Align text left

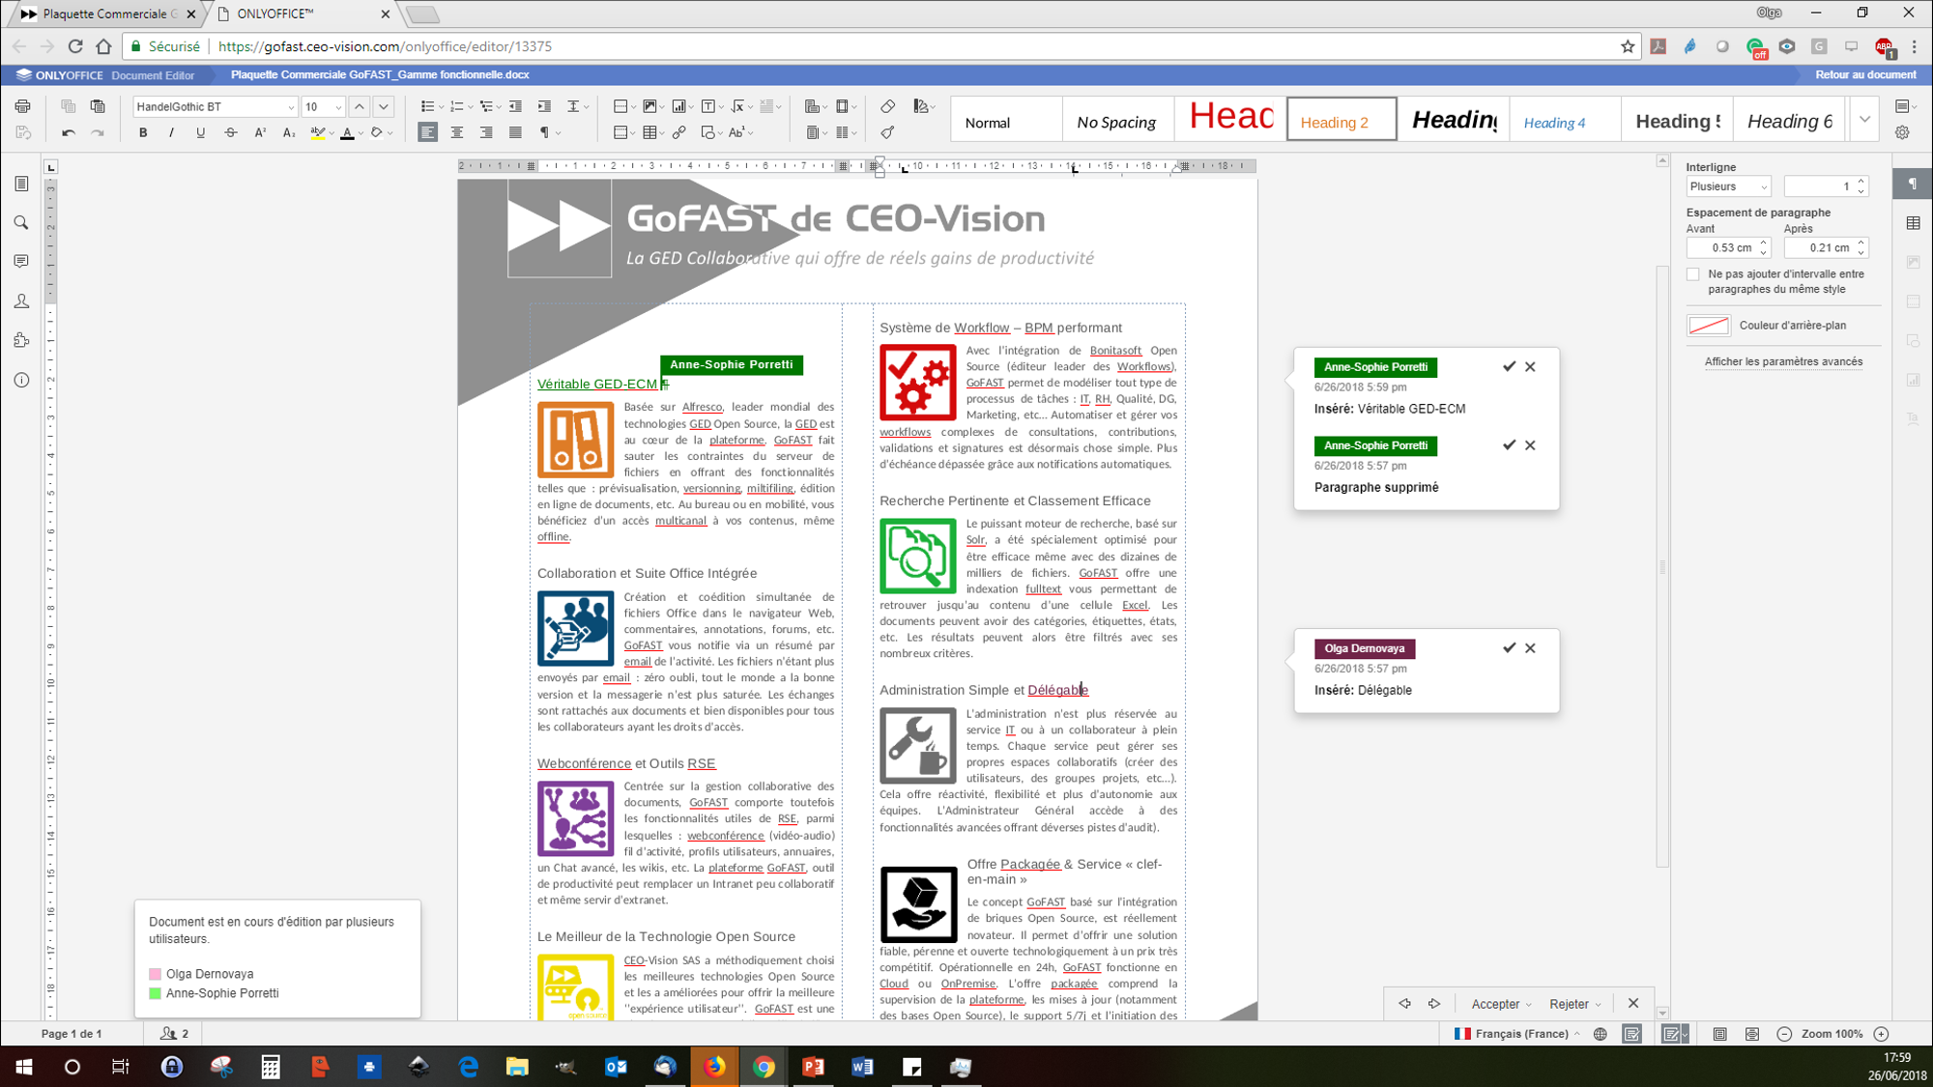point(427,132)
